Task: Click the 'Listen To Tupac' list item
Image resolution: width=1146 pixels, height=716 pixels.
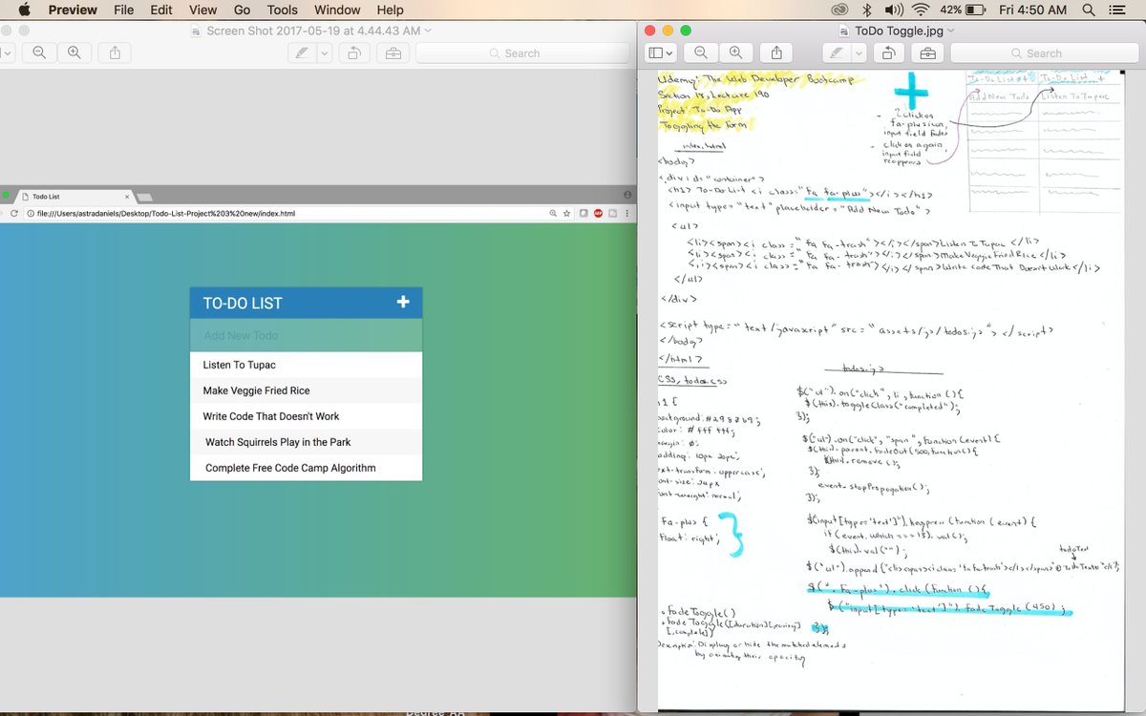Action: [x=306, y=365]
